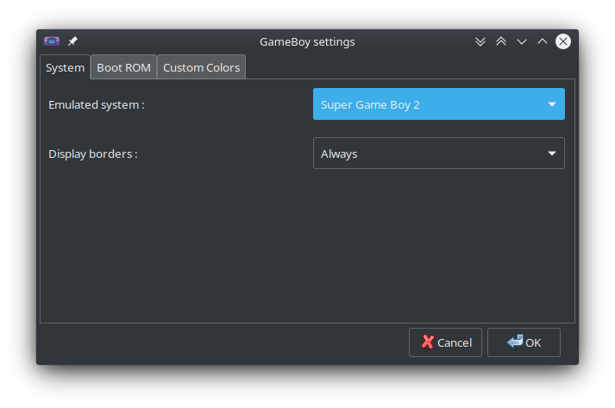
Task: Open the Boot ROM tab
Action: tap(123, 67)
